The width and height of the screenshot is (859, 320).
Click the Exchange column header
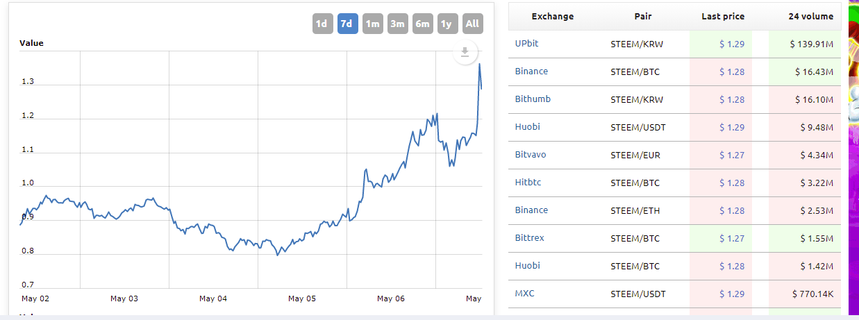pos(552,17)
